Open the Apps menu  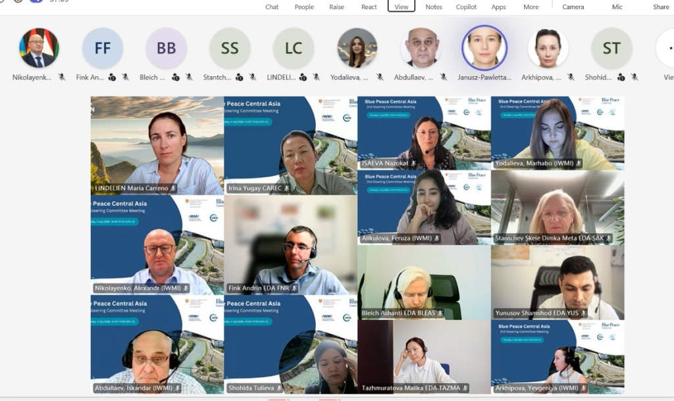[x=499, y=7]
